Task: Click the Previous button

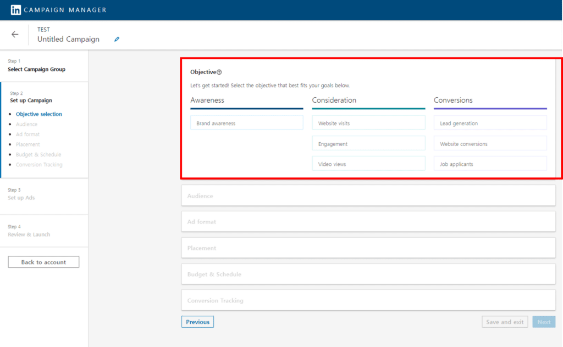Action: (197, 322)
